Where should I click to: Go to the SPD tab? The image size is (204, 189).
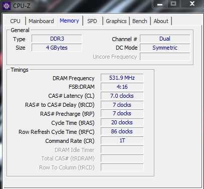pyautogui.click(x=92, y=21)
